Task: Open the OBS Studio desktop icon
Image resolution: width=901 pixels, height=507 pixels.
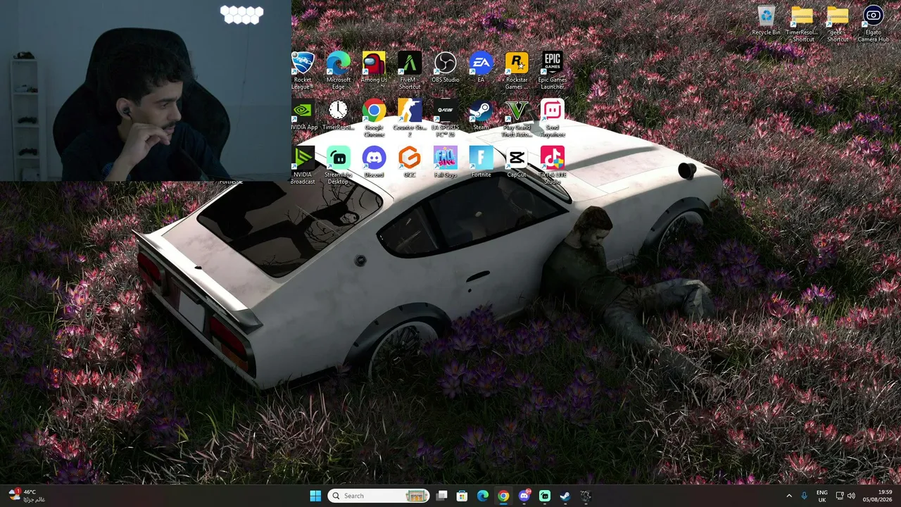Action: tap(445, 68)
